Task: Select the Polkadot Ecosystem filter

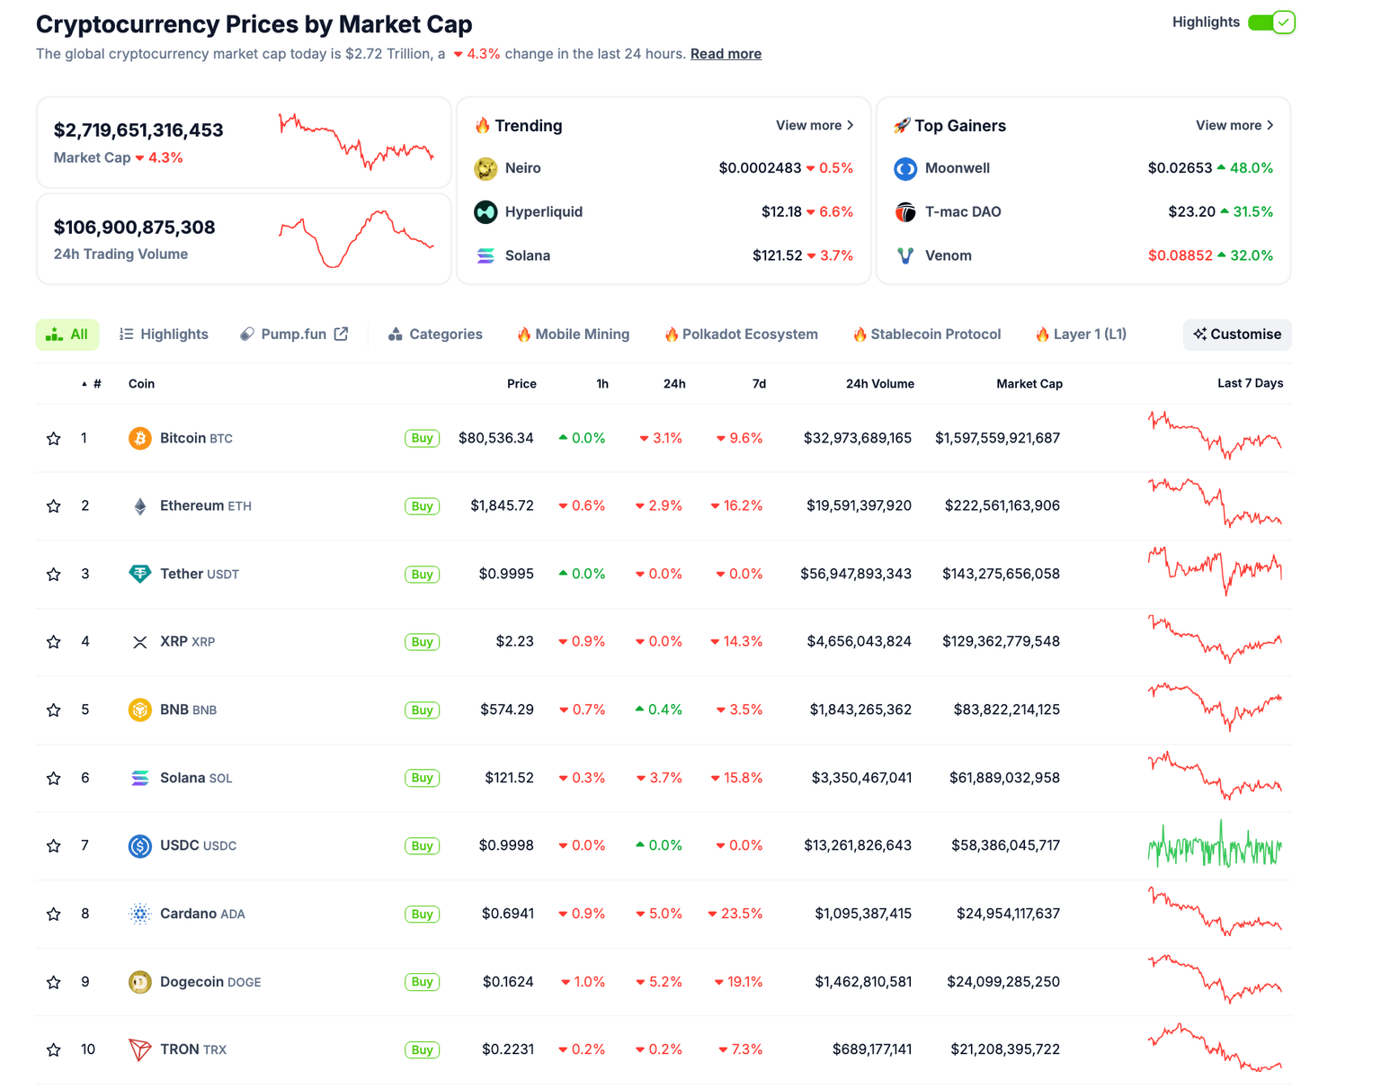Action: (x=741, y=334)
